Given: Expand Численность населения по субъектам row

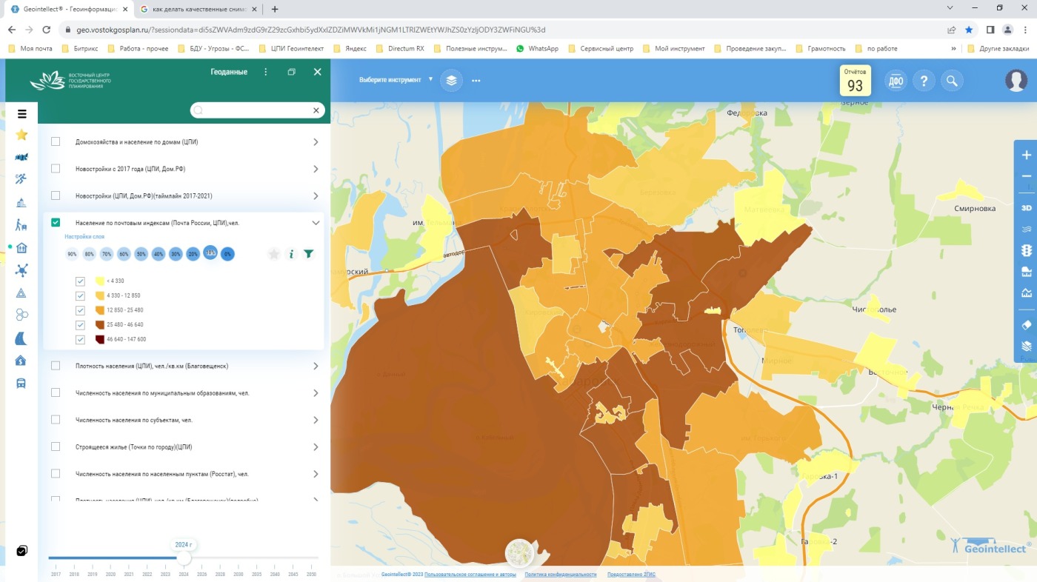Looking at the screenshot, I should point(316,420).
